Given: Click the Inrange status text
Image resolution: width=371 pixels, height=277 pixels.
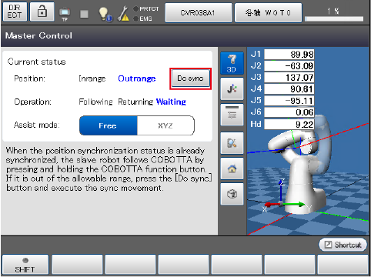Looking at the screenshot, I should [x=92, y=78].
